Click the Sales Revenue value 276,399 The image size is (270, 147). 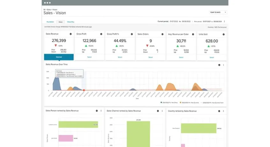[x=59, y=41]
